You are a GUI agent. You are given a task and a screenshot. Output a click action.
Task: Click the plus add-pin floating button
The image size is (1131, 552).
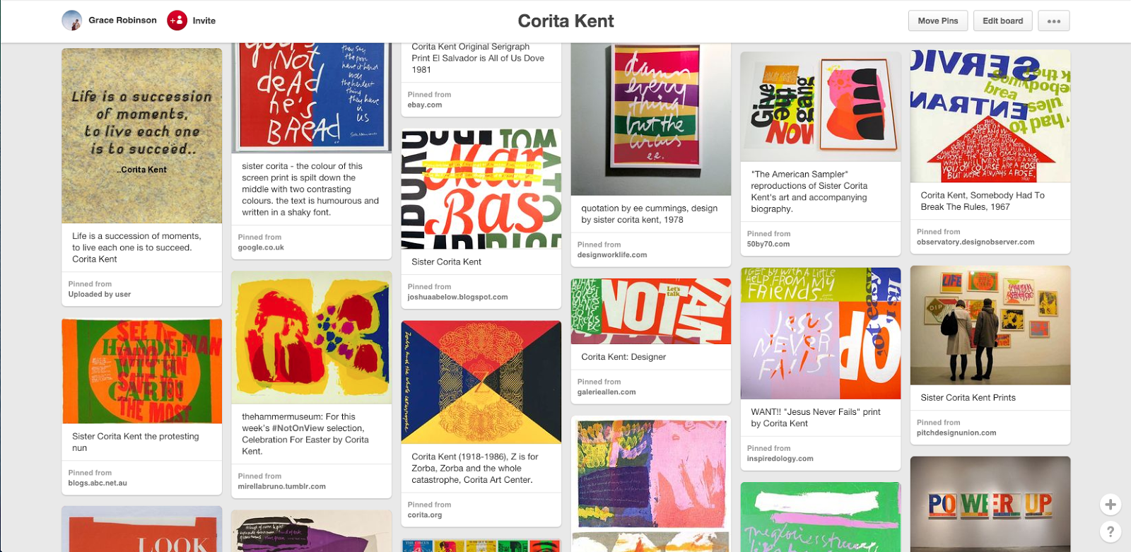coord(1111,504)
